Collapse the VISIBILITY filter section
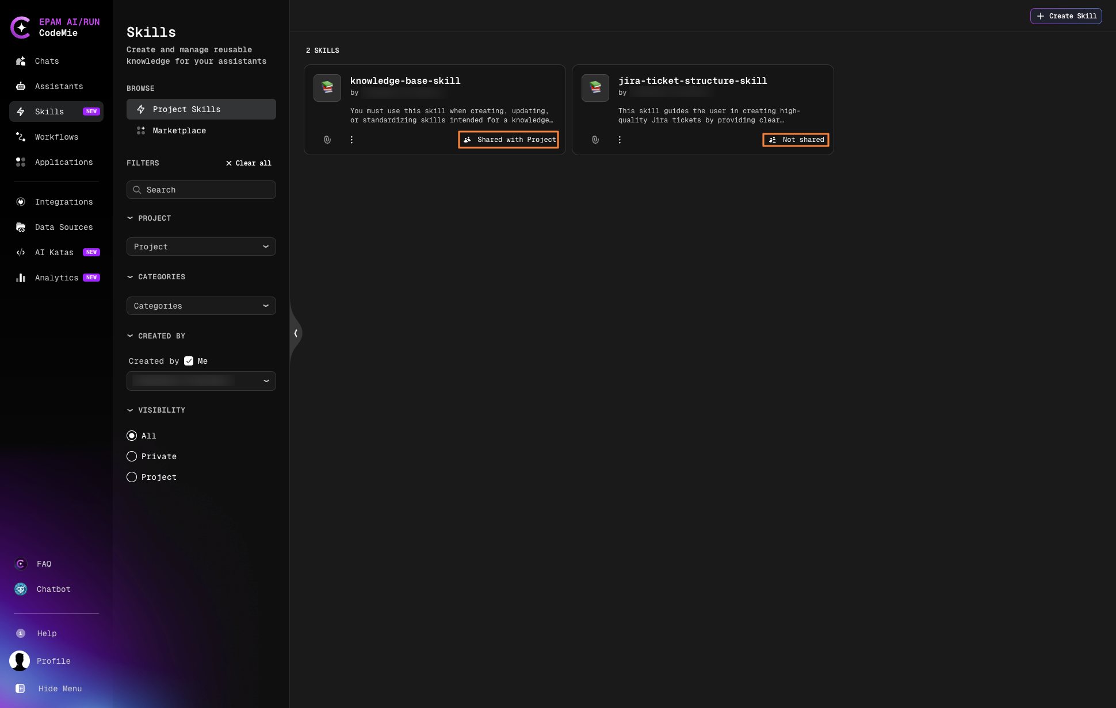The image size is (1116, 708). coord(156,410)
